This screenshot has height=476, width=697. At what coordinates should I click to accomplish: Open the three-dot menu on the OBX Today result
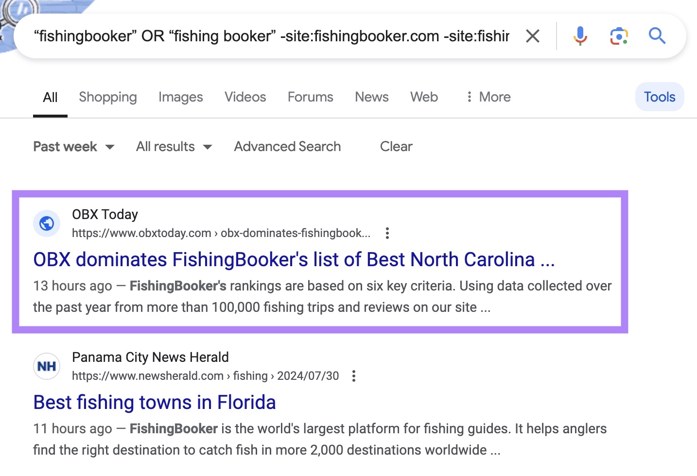[x=387, y=233]
